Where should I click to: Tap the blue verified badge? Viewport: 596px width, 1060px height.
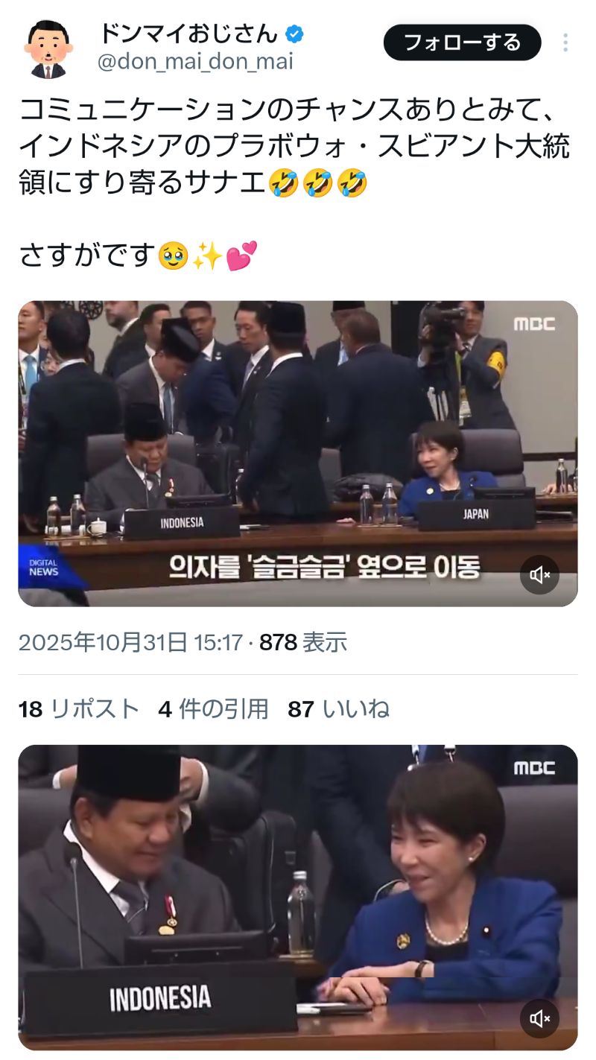[x=295, y=34]
